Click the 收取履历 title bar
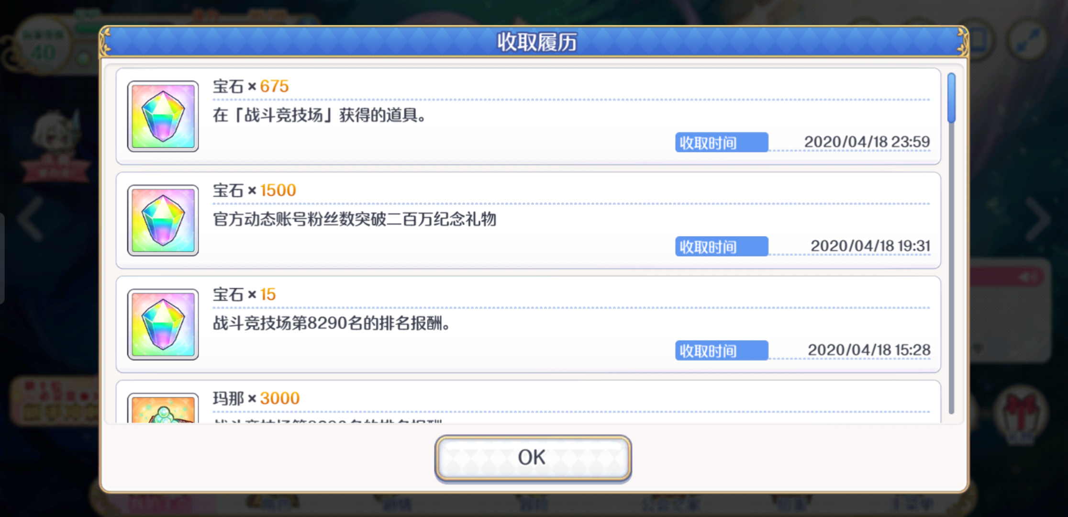The height and width of the screenshot is (517, 1068). (534, 42)
